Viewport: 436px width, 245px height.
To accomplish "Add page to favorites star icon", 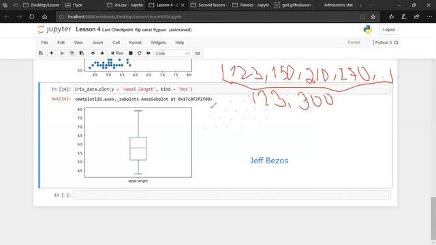I will 373,16.
